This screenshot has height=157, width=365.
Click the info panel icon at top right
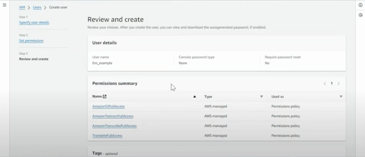[360, 5]
